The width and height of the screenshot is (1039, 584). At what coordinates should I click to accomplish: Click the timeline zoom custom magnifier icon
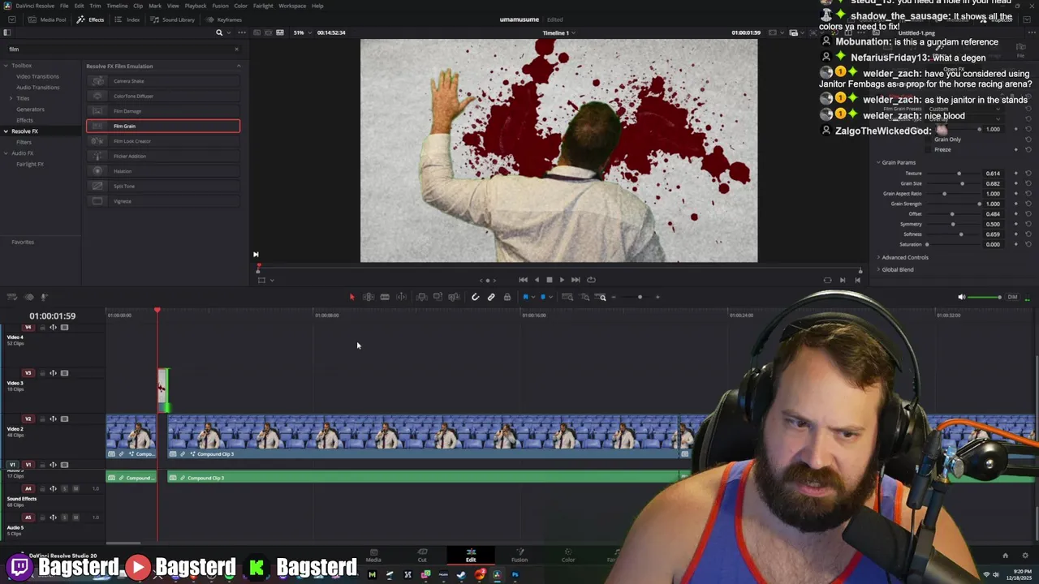click(x=601, y=297)
